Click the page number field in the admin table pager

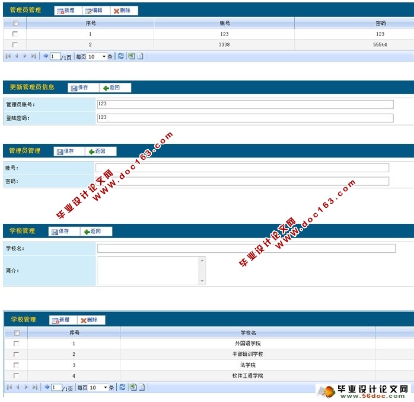pos(55,56)
